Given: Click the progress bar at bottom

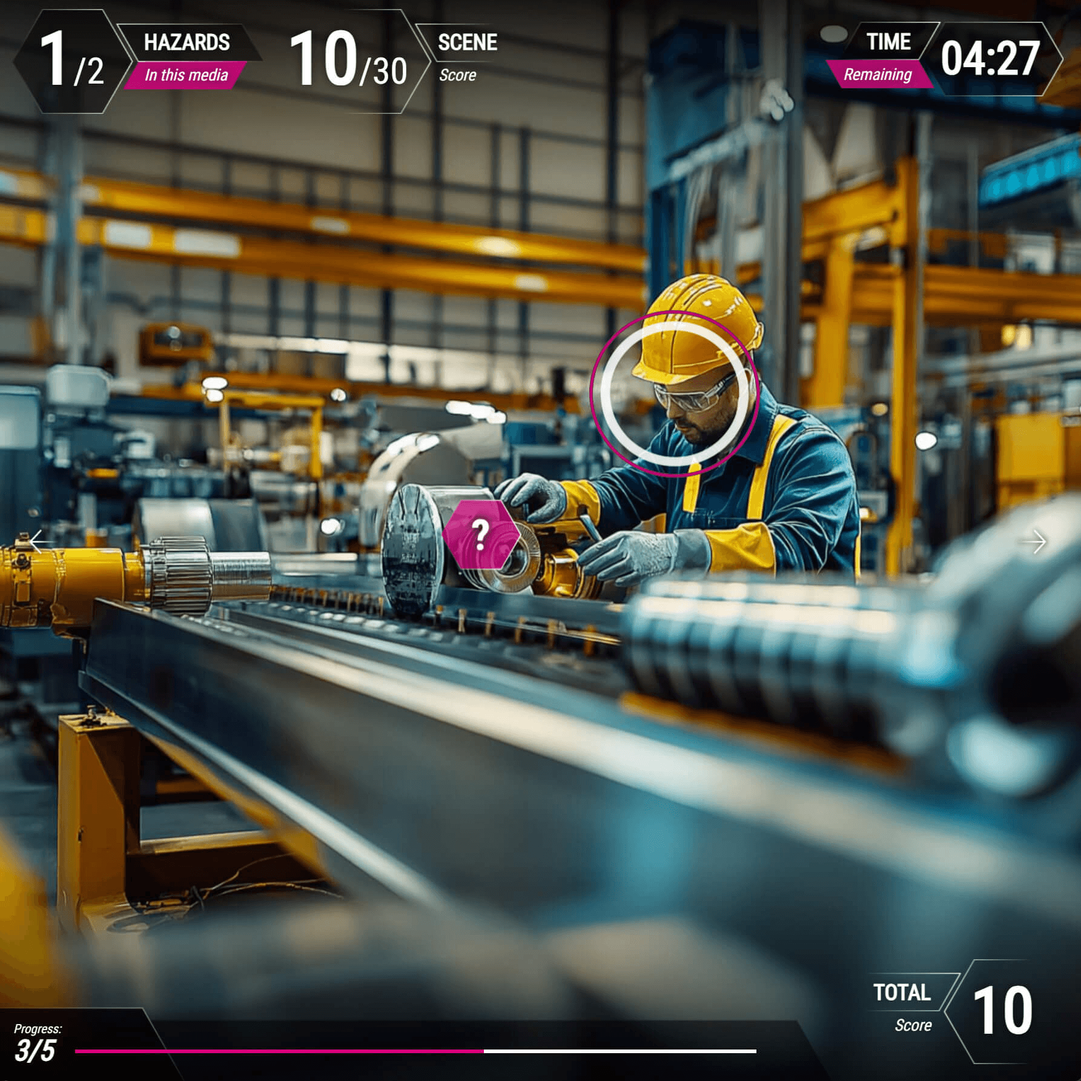Looking at the screenshot, I should point(415,1051).
